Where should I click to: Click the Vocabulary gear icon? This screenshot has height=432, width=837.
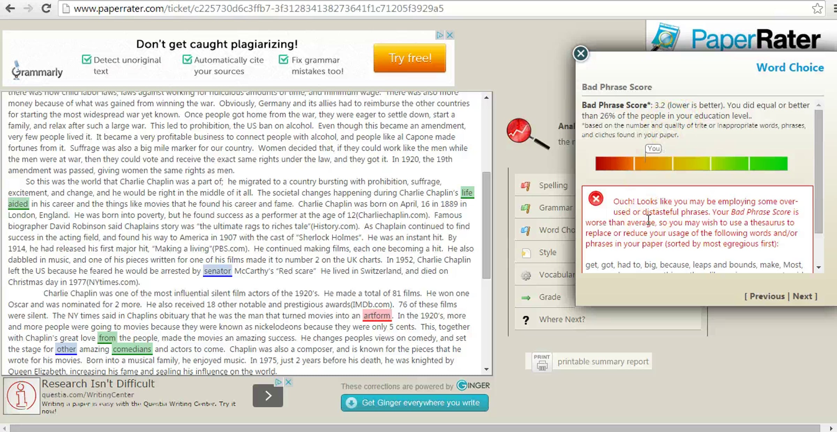point(526,275)
